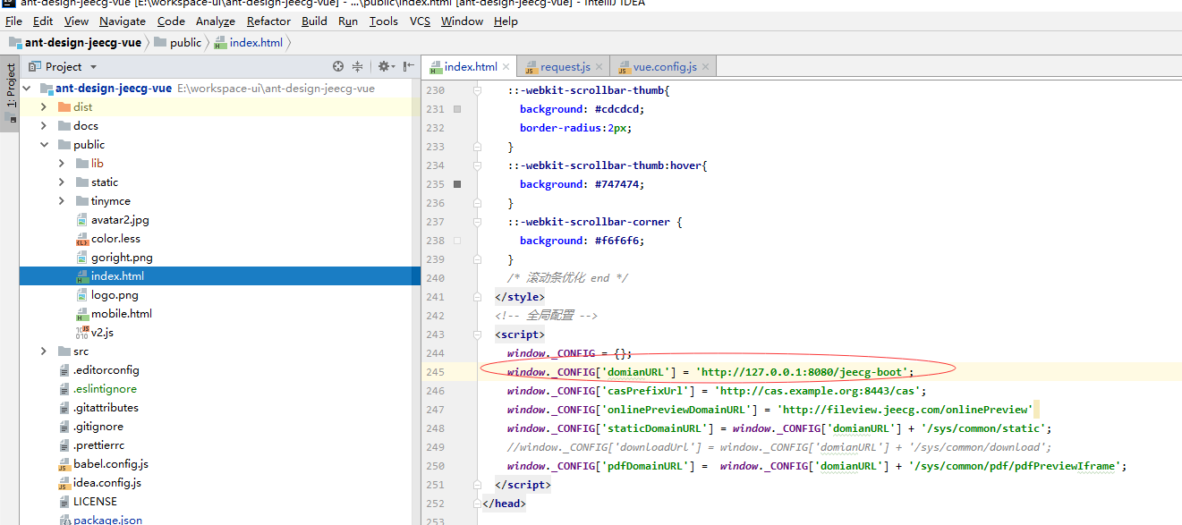This screenshot has width=1182, height=525.
Task: Open the Edit menu
Action: point(43,21)
